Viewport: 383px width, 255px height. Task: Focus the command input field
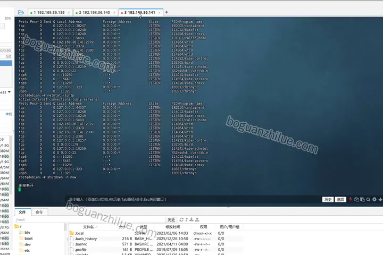click(193, 199)
